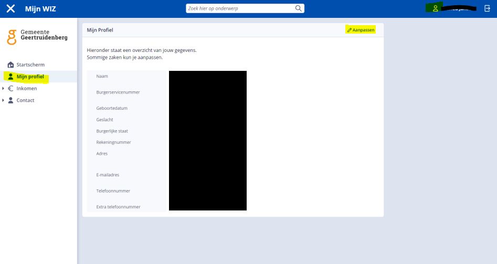Image resolution: width=497 pixels, height=264 pixels.
Task: Open the user account icon in header
Action: point(435,8)
